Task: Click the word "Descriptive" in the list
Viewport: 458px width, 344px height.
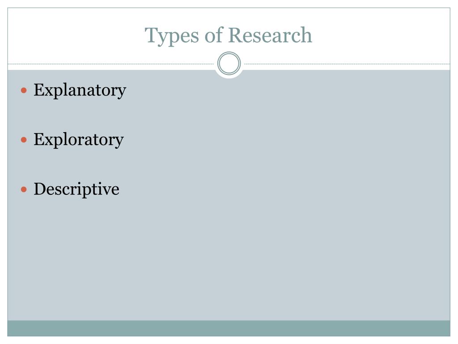Action: (x=76, y=189)
